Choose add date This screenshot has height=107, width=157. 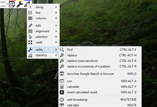(x=100, y=105)
